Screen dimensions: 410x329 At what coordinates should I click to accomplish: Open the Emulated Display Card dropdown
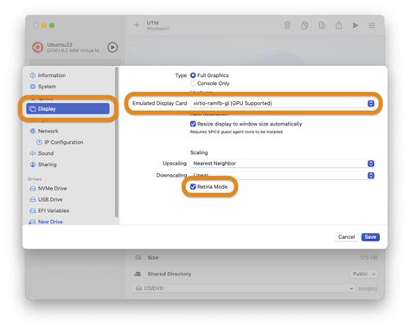pyautogui.click(x=282, y=103)
